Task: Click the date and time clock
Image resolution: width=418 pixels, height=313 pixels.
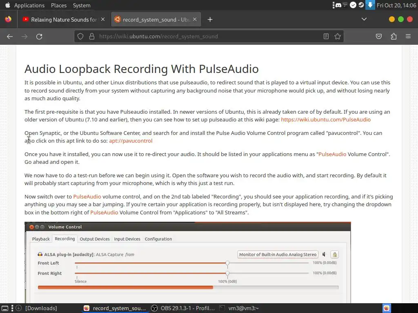Action: (x=396, y=5)
